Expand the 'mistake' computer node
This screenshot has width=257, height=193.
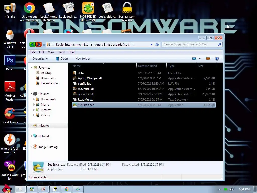pos(31,126)
